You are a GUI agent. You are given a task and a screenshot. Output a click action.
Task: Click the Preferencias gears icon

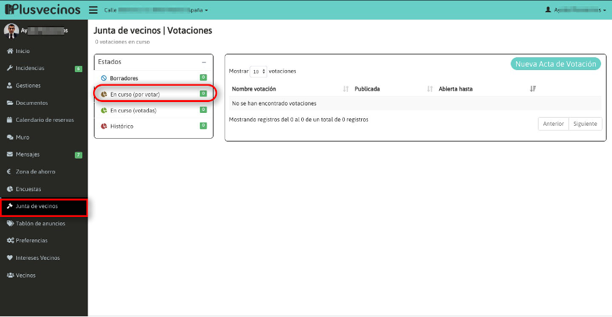[x=10, y=241]
